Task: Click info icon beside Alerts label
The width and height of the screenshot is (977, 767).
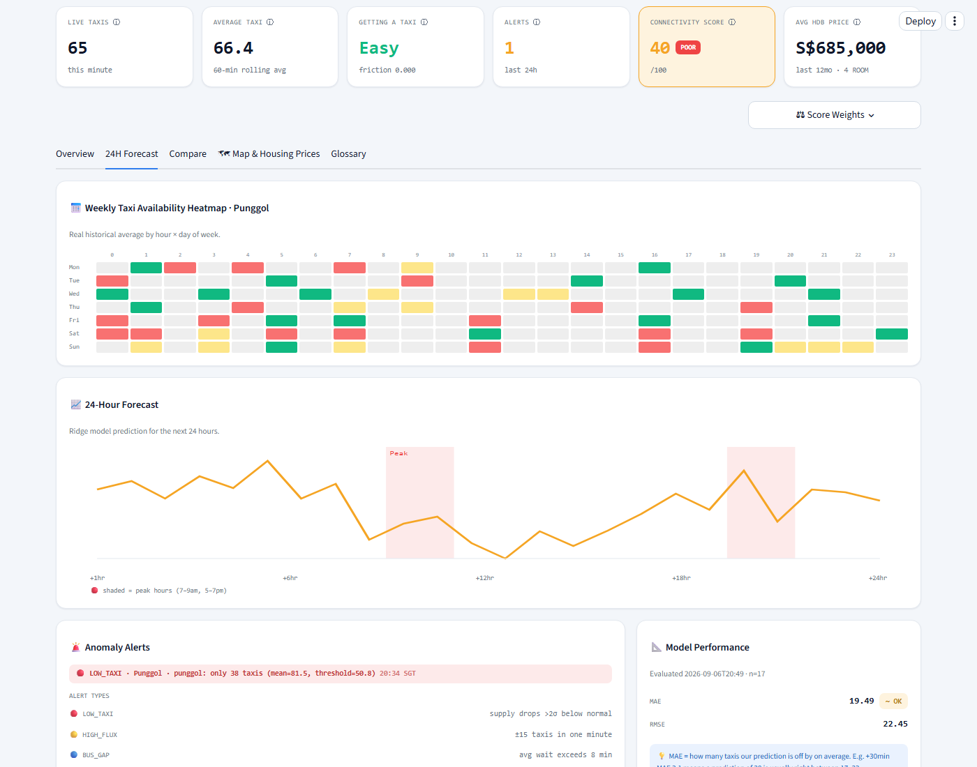Action: click(537, 22)
